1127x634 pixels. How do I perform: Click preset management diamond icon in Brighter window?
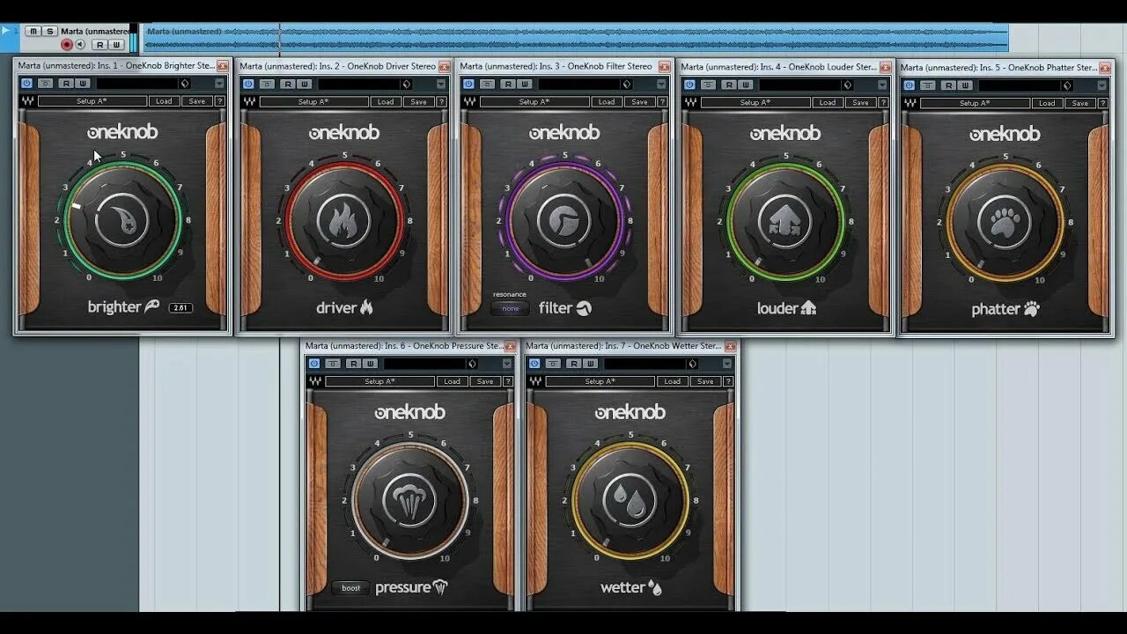coord(185,84)
